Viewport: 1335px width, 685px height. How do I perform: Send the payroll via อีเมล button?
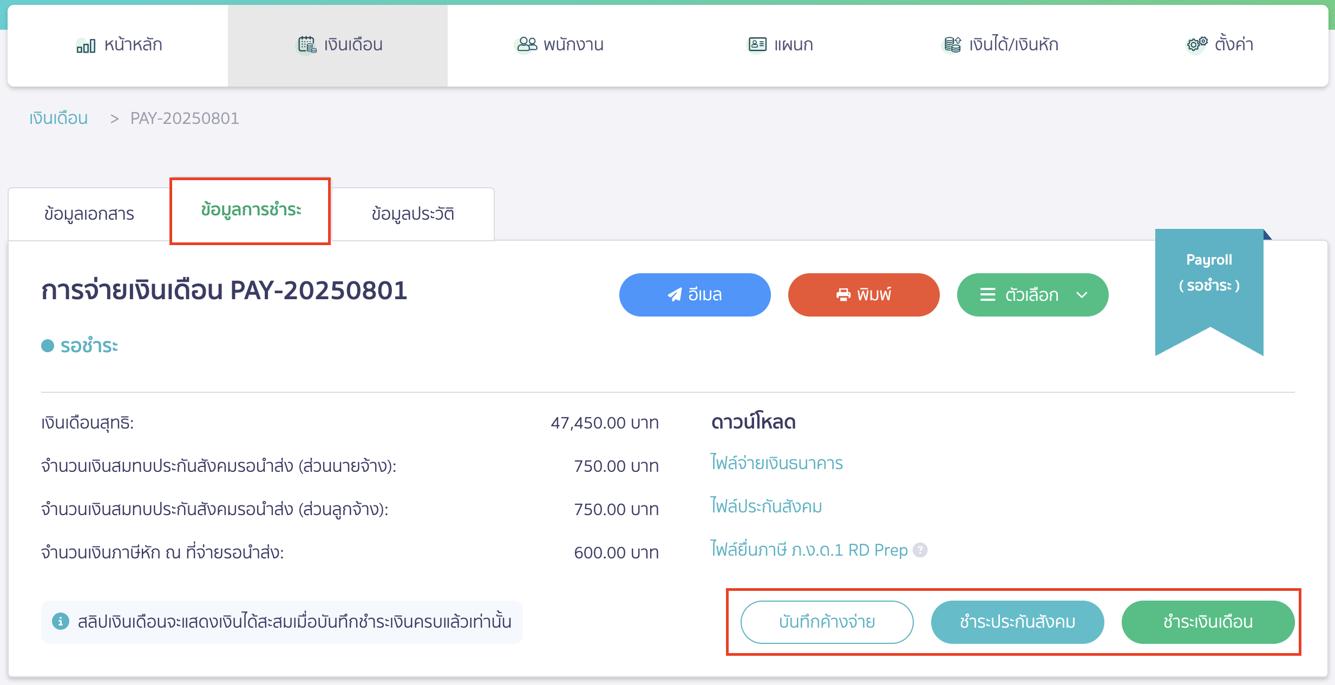click(695, 295)
